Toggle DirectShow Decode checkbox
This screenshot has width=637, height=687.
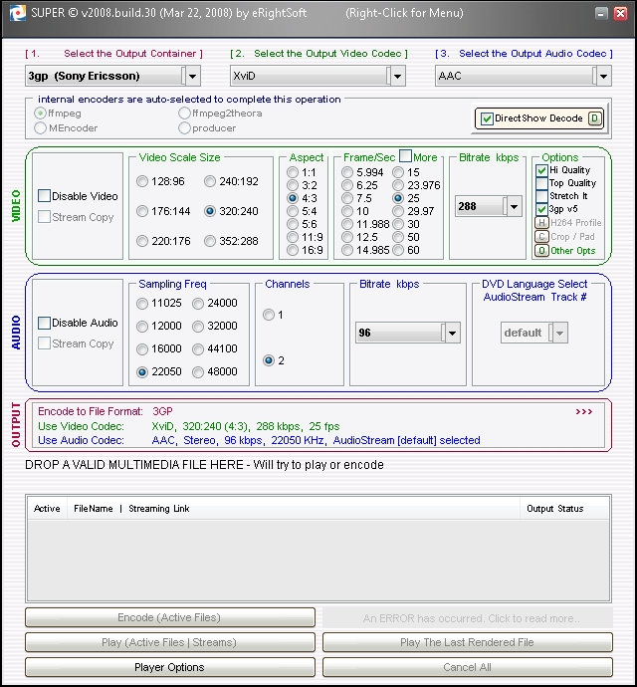coord(487,118)
